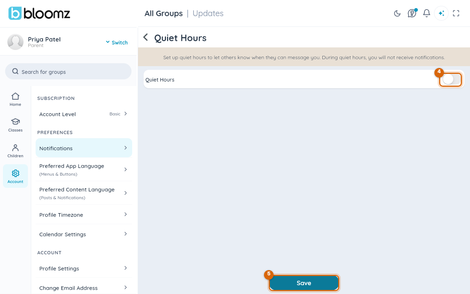Expand Profile Timezone chevron
This screenshot has height=294, width=470.
[126, 214]
